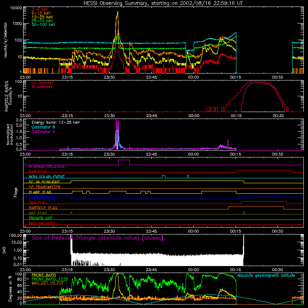Select the blue ECLIPSE_FLAG label

[x=42, y=198]
